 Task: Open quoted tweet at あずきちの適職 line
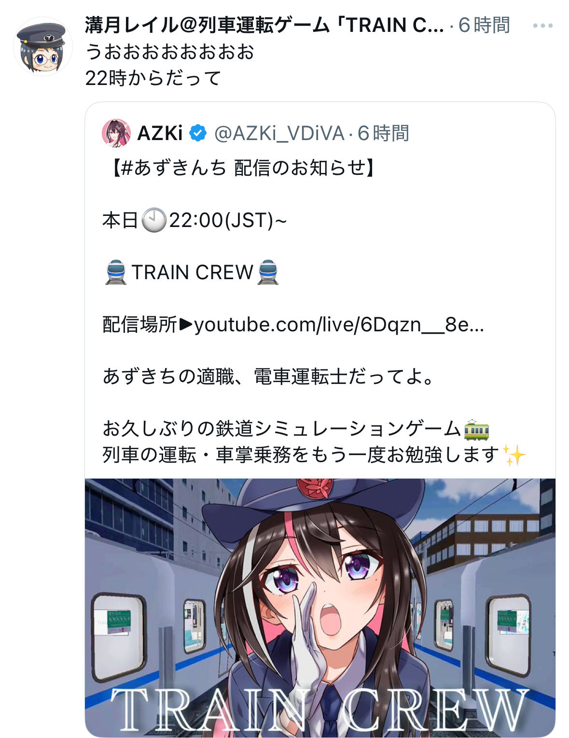269,377
